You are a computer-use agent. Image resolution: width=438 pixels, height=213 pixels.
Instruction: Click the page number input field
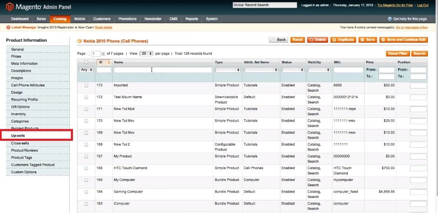(x=96, y=54)
